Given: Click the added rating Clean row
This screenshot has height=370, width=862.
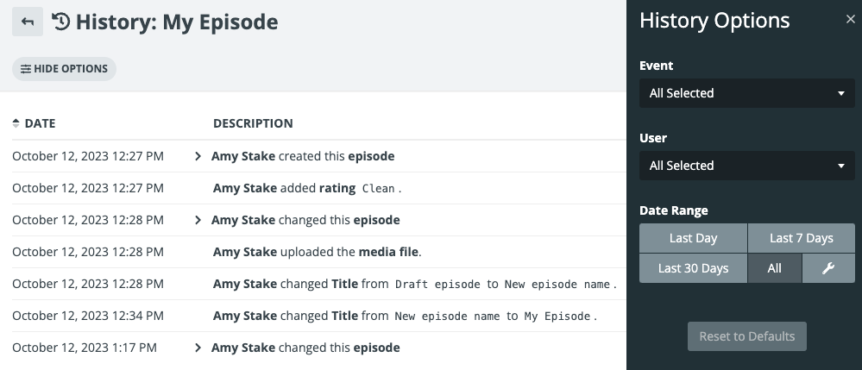Looking at the screenshot, I should point(306,188).
